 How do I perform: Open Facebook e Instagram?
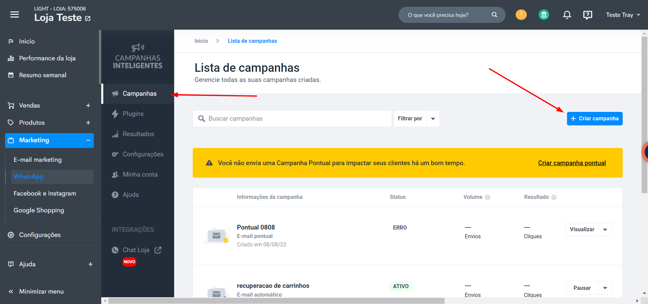point(45,193)
